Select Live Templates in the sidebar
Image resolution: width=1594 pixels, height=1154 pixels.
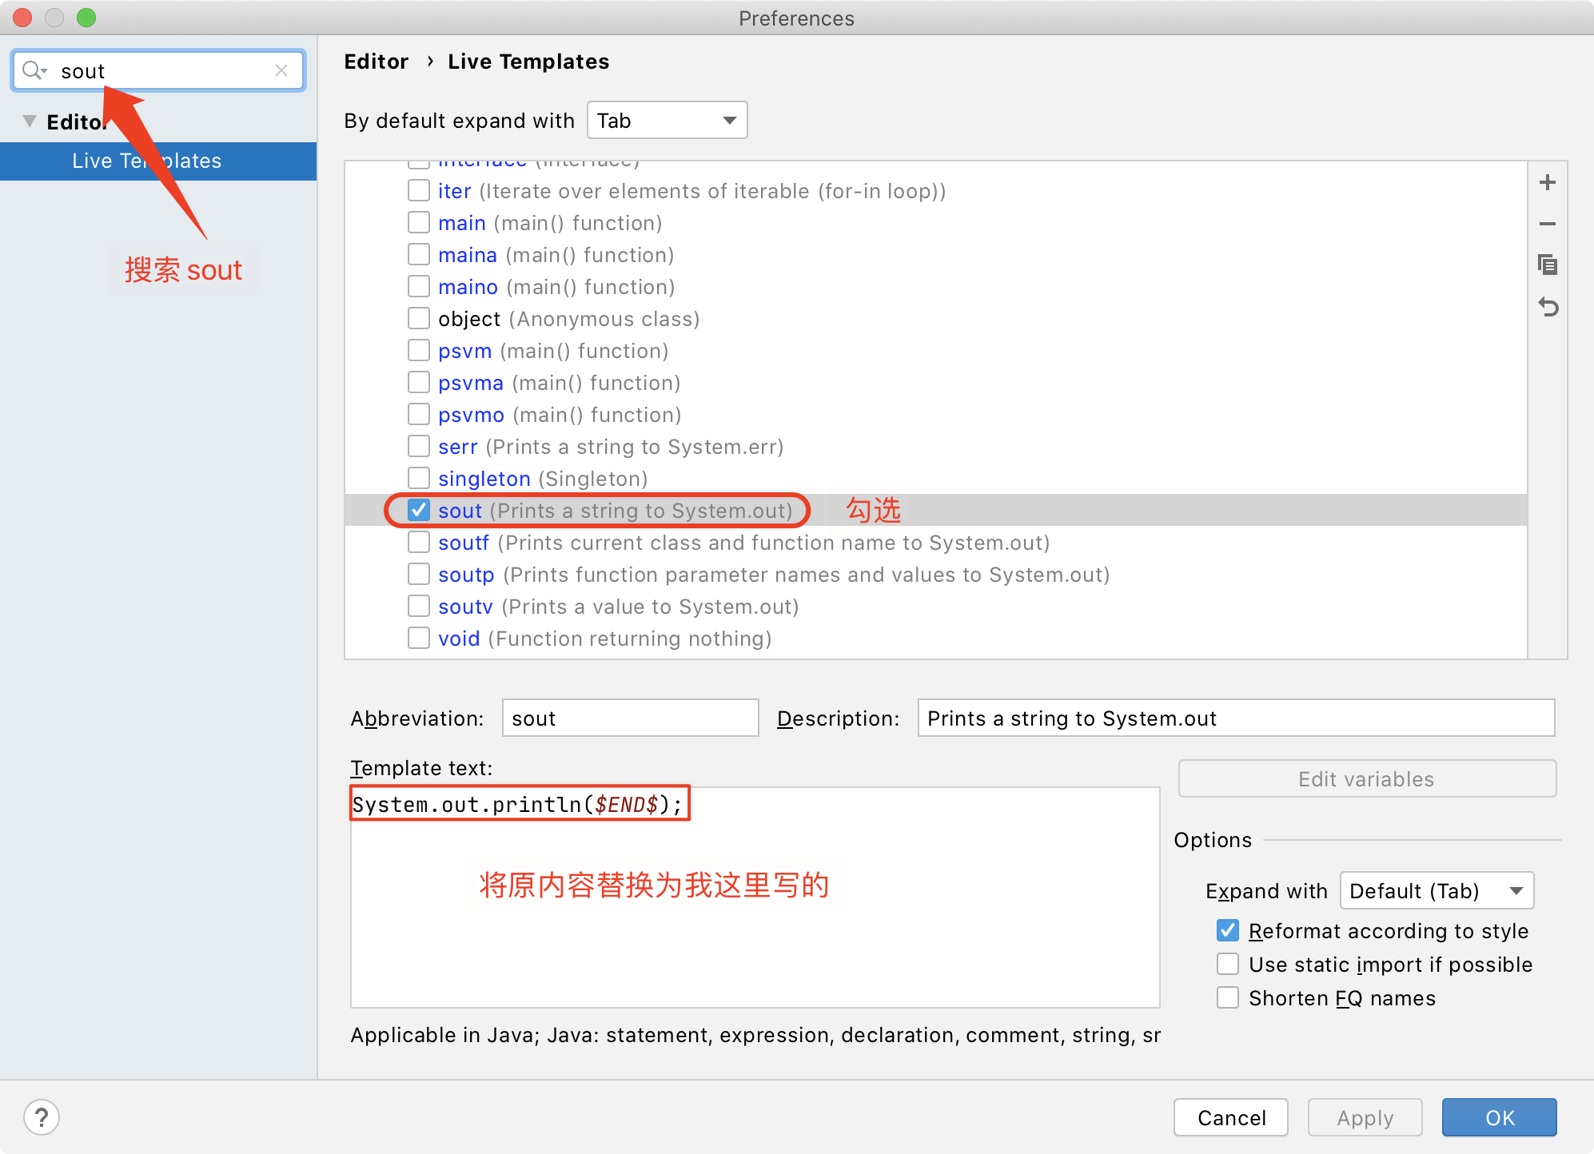click(145, 161)
